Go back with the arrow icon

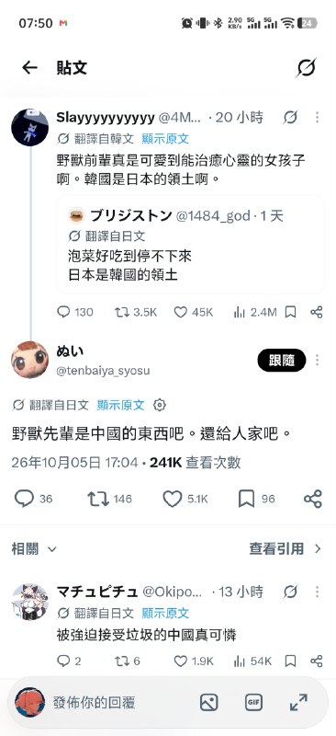(29, 67)
